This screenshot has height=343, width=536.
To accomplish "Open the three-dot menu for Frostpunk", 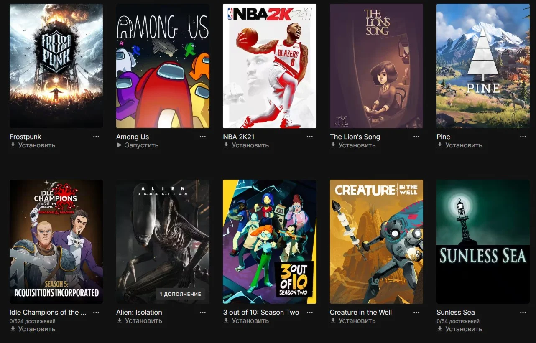I will click(96, 137).
